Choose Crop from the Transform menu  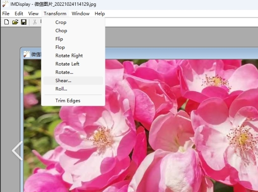pyautogui.click(x=73, y=22)
